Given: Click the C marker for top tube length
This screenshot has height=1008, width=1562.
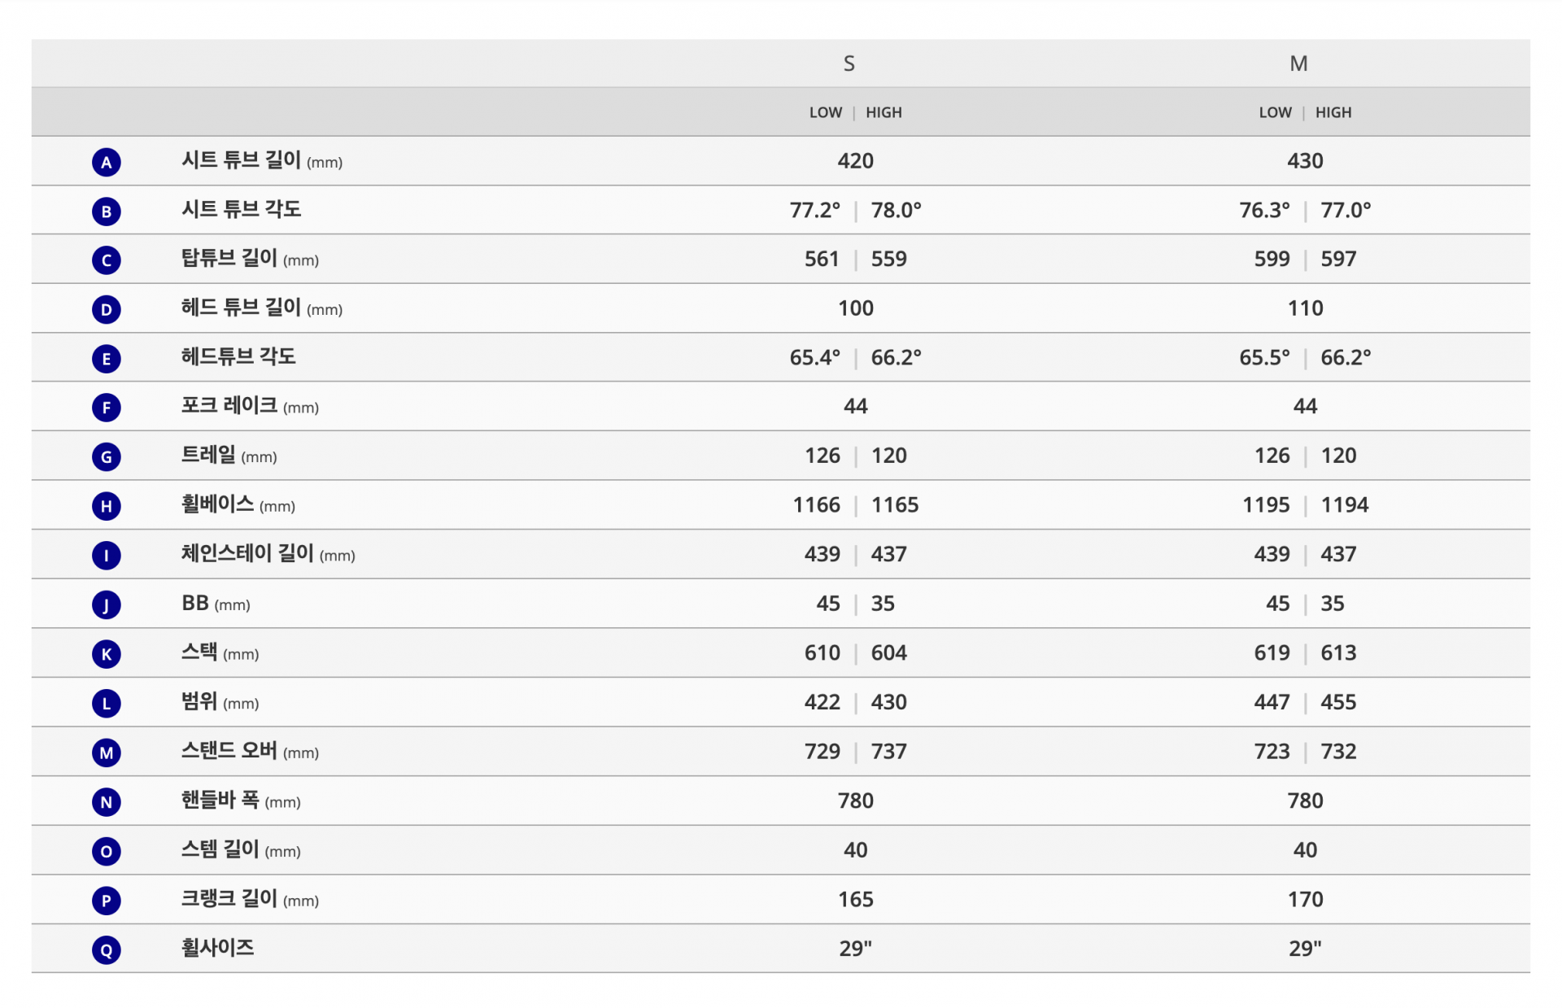Looking at the screenshot, I should pyautogui.click(x=106, y=260).
